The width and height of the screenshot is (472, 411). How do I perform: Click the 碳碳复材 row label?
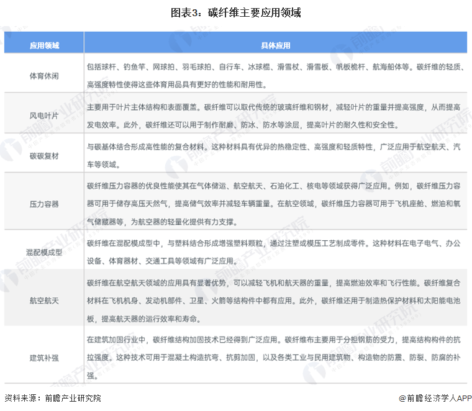point(44,156)
